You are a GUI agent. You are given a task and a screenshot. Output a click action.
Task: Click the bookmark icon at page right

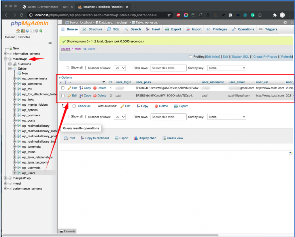point(290,153)
